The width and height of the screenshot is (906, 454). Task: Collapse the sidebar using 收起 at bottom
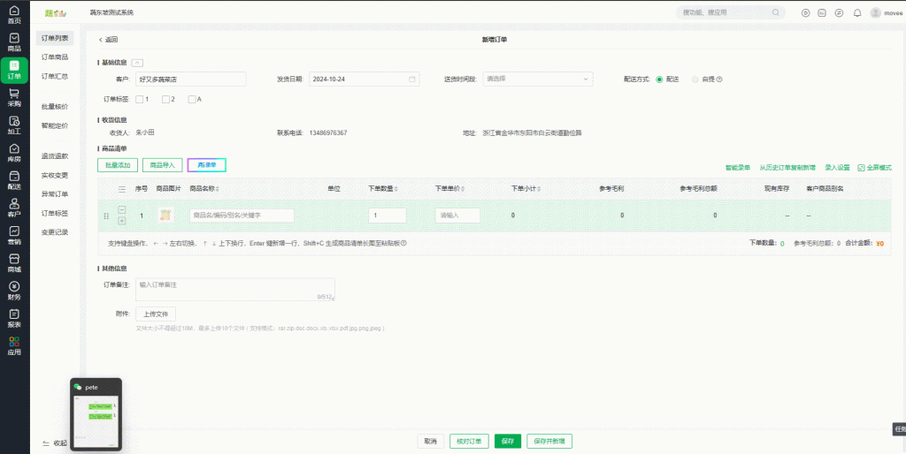click(x=54, y=443)
